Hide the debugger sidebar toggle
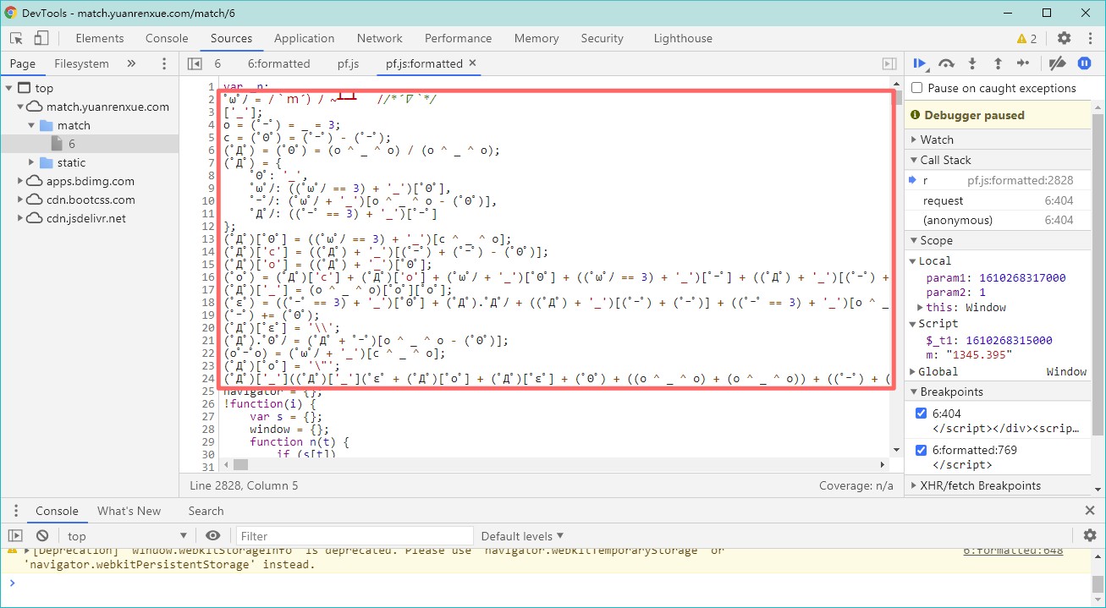The width and height of the screenshot is (1106, 608). pyautogui.click(x=889, y=63)
